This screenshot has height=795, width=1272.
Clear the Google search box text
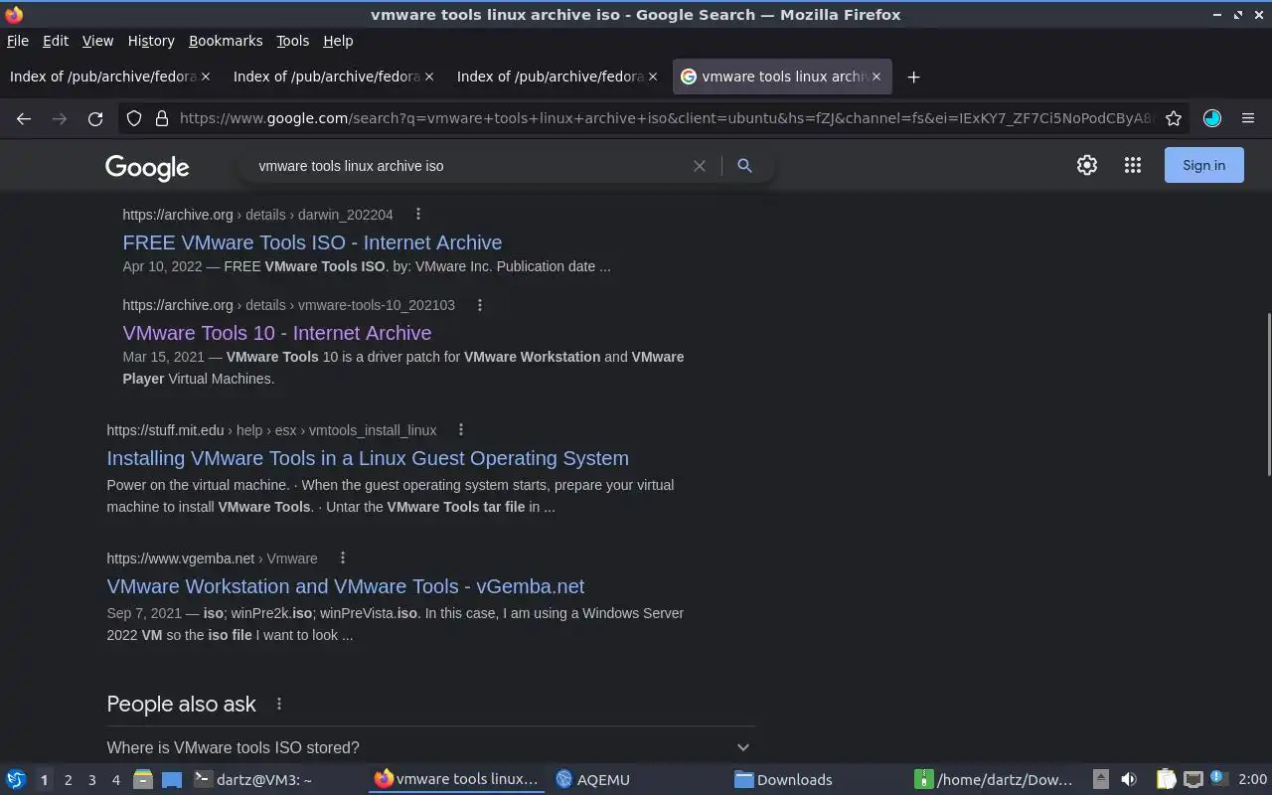point(700,166)
